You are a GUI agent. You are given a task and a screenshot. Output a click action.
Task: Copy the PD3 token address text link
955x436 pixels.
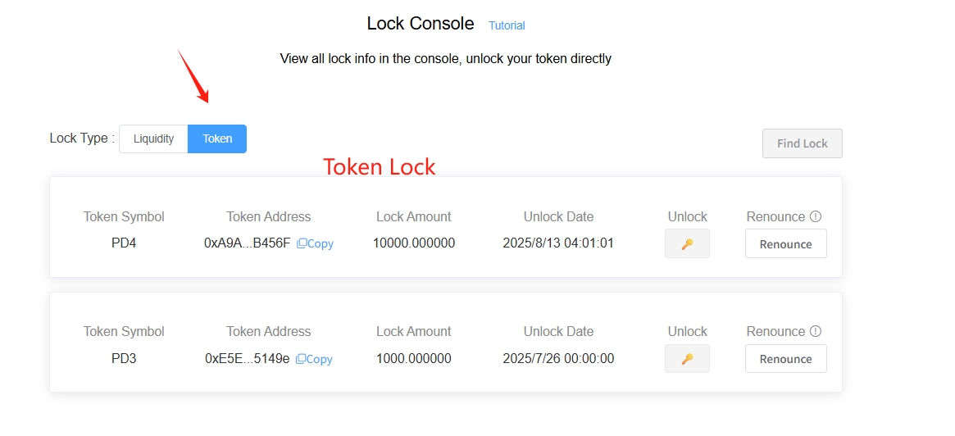click(x=319, y=359)
